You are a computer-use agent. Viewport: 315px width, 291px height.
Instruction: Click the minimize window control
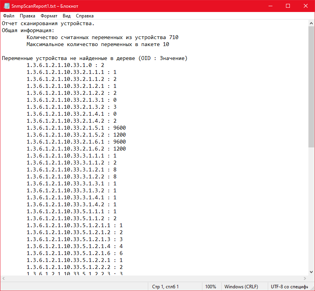270,6
